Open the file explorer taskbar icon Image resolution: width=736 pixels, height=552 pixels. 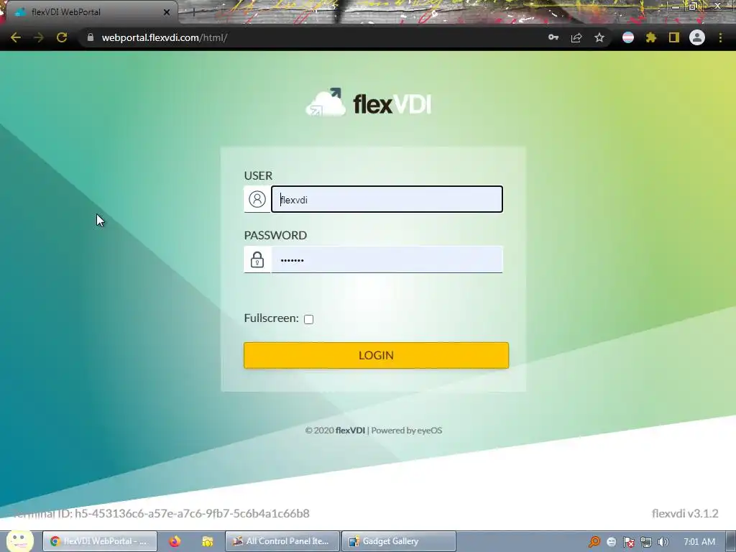208,541
